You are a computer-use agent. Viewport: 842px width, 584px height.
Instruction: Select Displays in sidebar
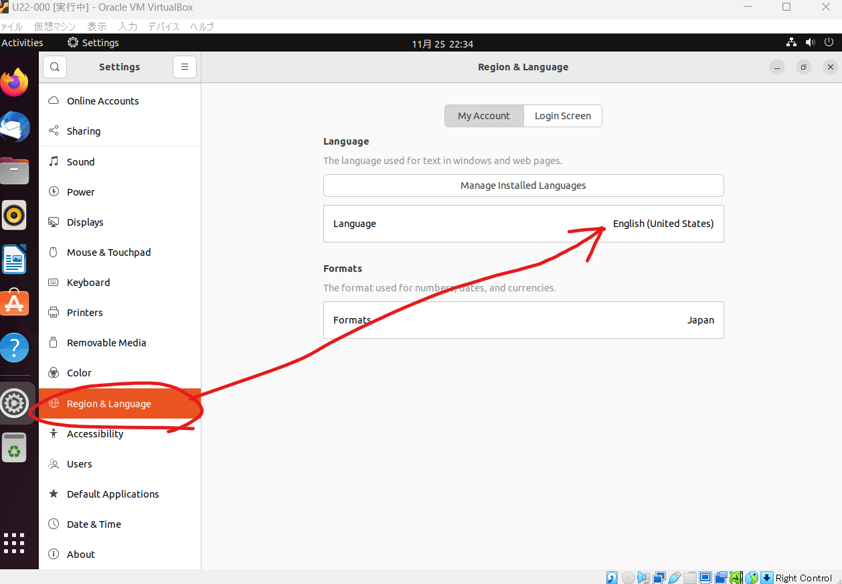120,222
